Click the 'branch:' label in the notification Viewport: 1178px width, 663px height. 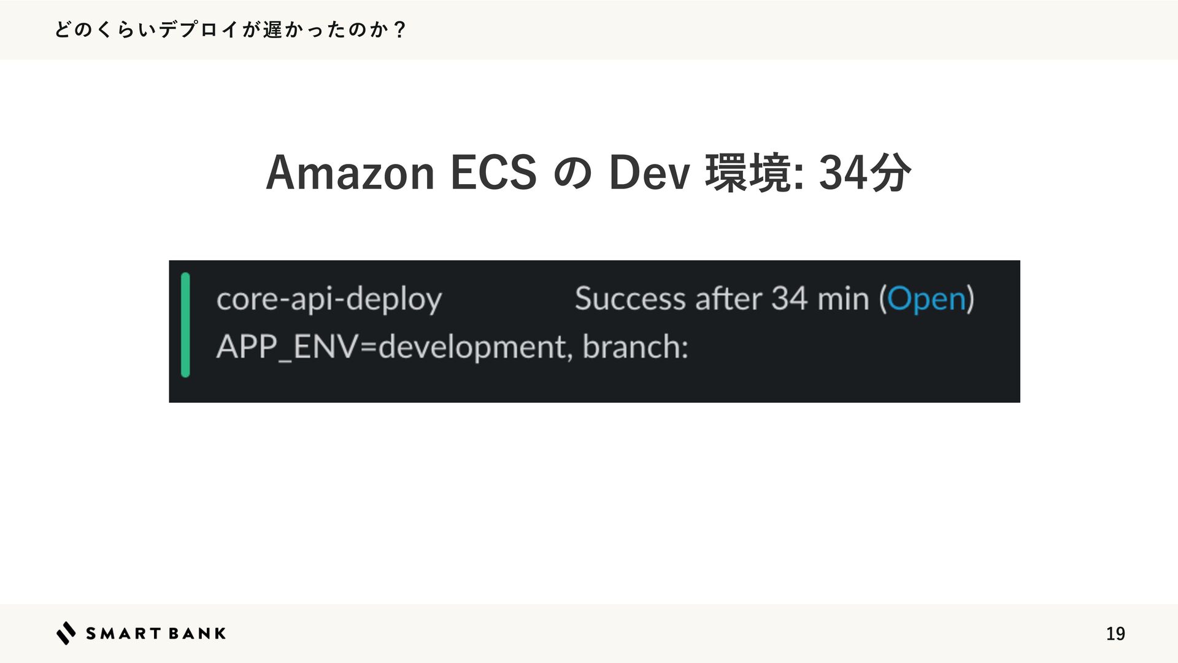pyautogui.click(x=635, y=347)
